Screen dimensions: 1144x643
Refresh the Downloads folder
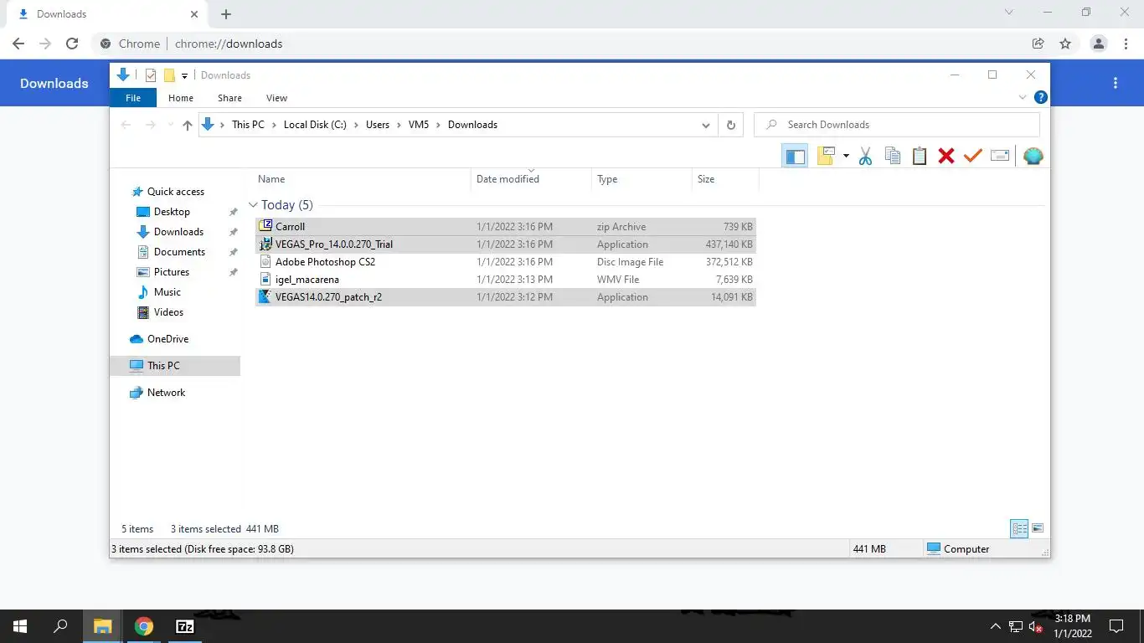pos(730,125)
